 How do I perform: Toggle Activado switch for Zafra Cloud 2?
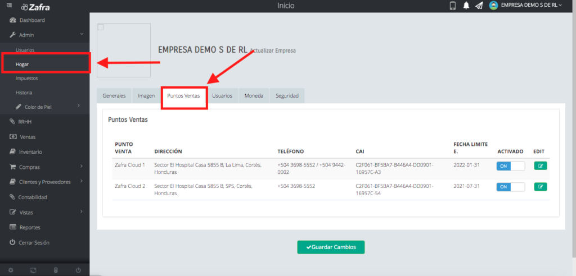[x=511, y=187]
